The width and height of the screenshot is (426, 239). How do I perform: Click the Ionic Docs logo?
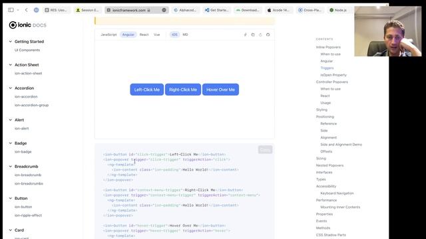27,25
